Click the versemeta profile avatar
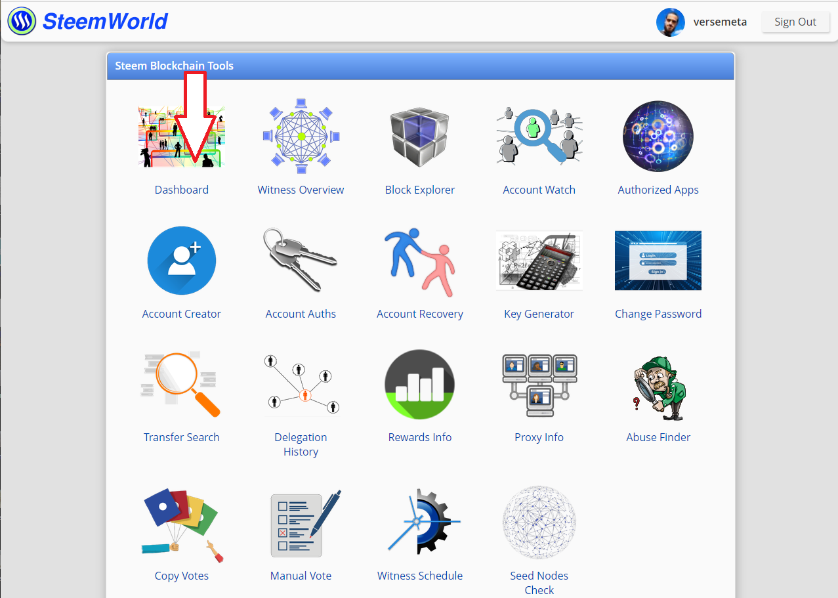838x598 pixels. tap(671, 22)
